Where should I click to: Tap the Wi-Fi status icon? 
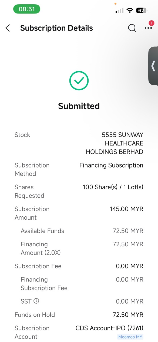[130, 11]
